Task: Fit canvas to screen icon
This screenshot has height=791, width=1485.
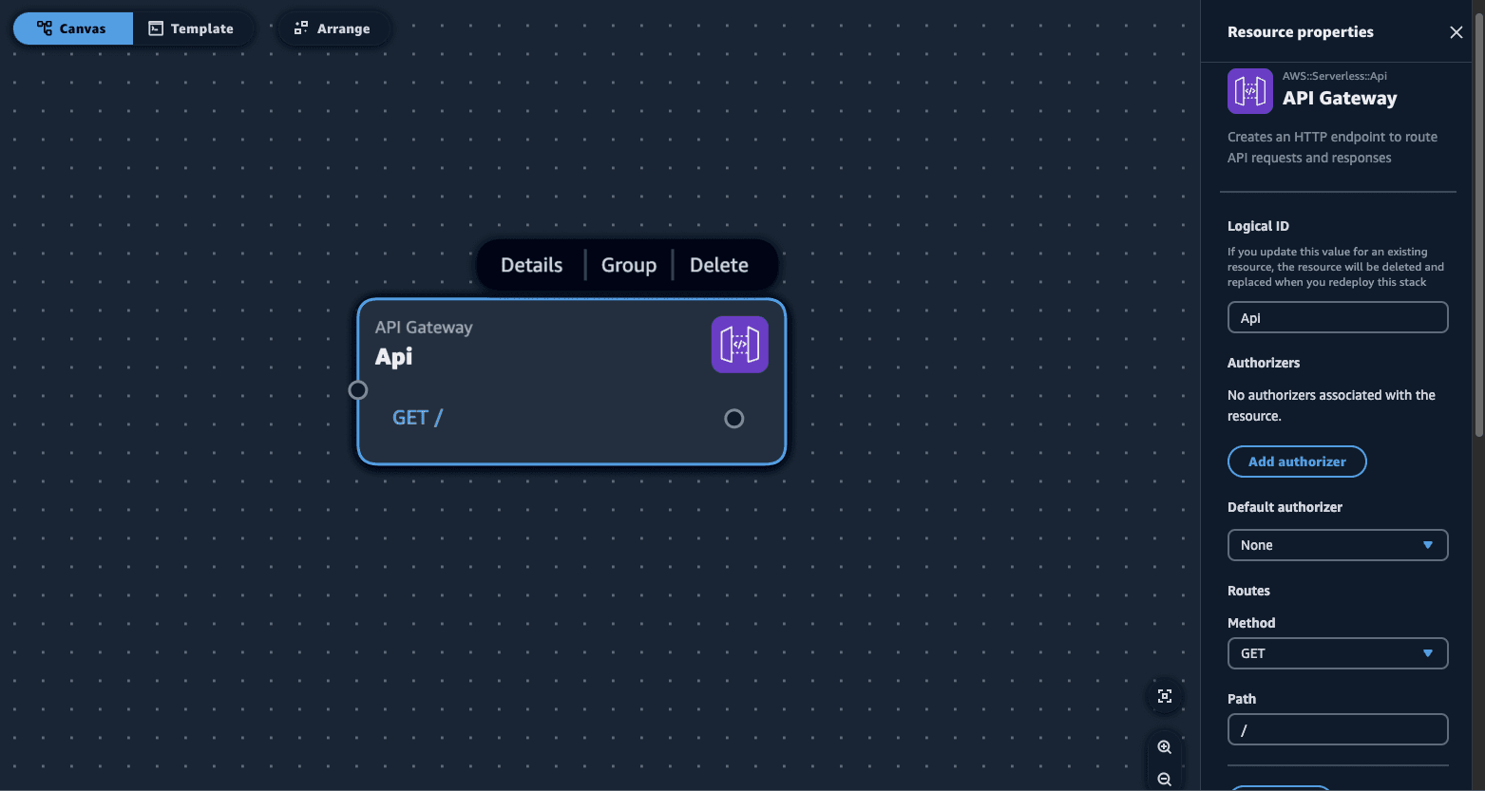Action: 1165,696
